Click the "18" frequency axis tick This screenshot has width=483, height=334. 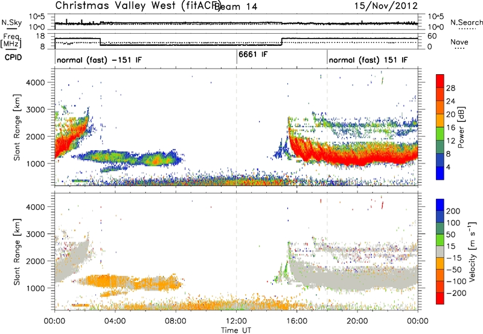pyautogui.click(x=40, y=36)
